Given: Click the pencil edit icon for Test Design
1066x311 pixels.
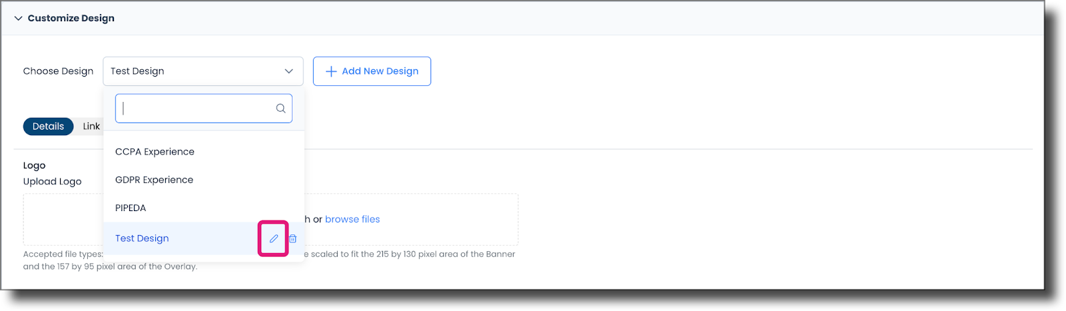Looking at the screenshot, I should coord(274,238).
